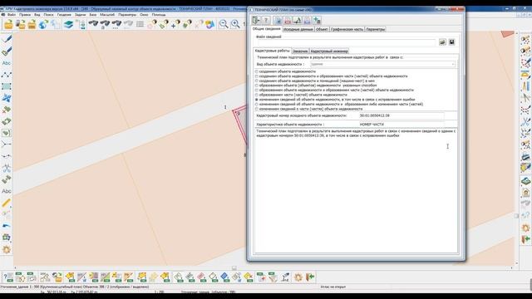Click the blue undo arrow in left toolbar

click(x=7, y=226)
